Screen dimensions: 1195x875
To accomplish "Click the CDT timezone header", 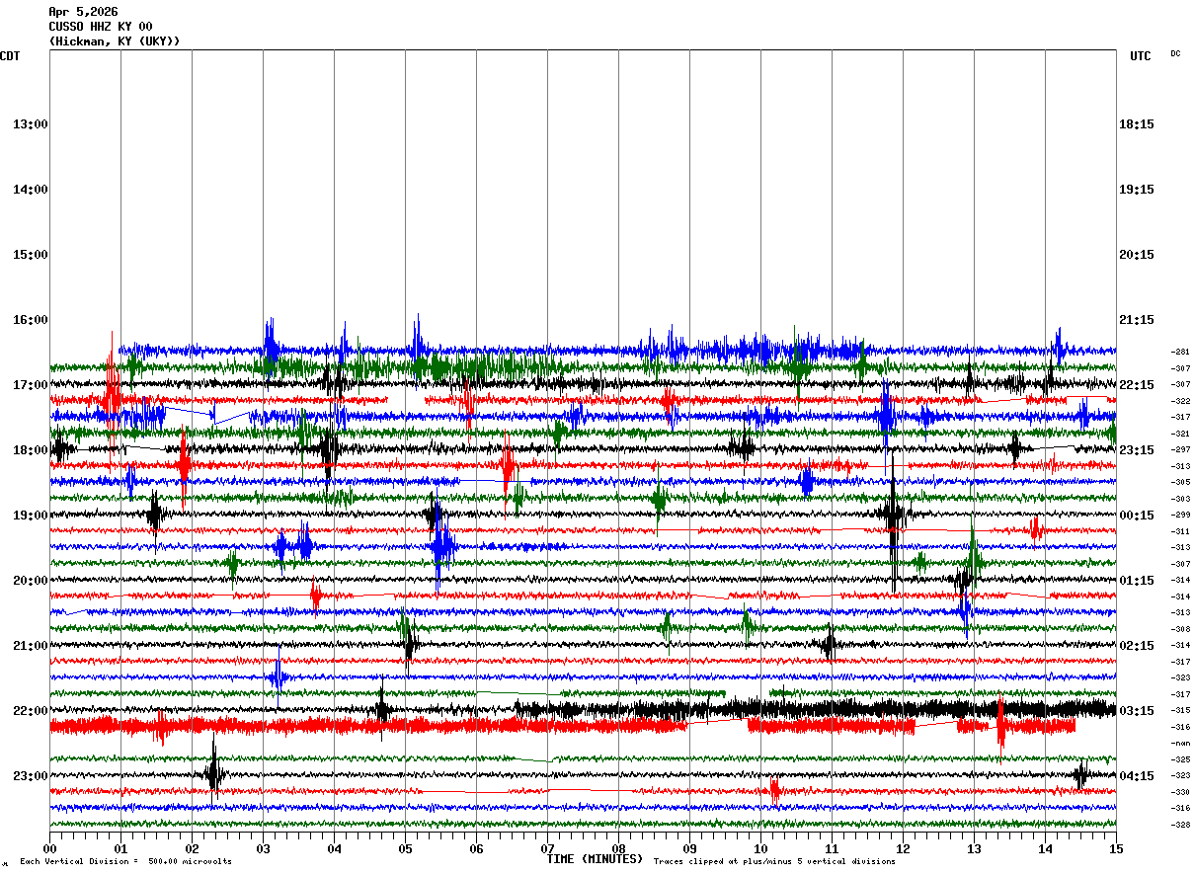I will tap(10, 56).
